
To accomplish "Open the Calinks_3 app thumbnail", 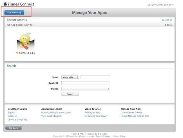I will 26,41.
